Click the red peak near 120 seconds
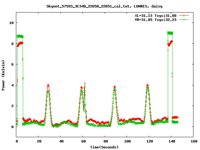This screenshot has width=200, height=150. [x=147, y=85]
